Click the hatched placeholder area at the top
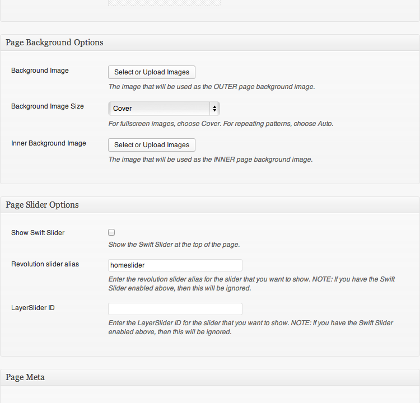 pyautogui.click(x=165, y=3)
